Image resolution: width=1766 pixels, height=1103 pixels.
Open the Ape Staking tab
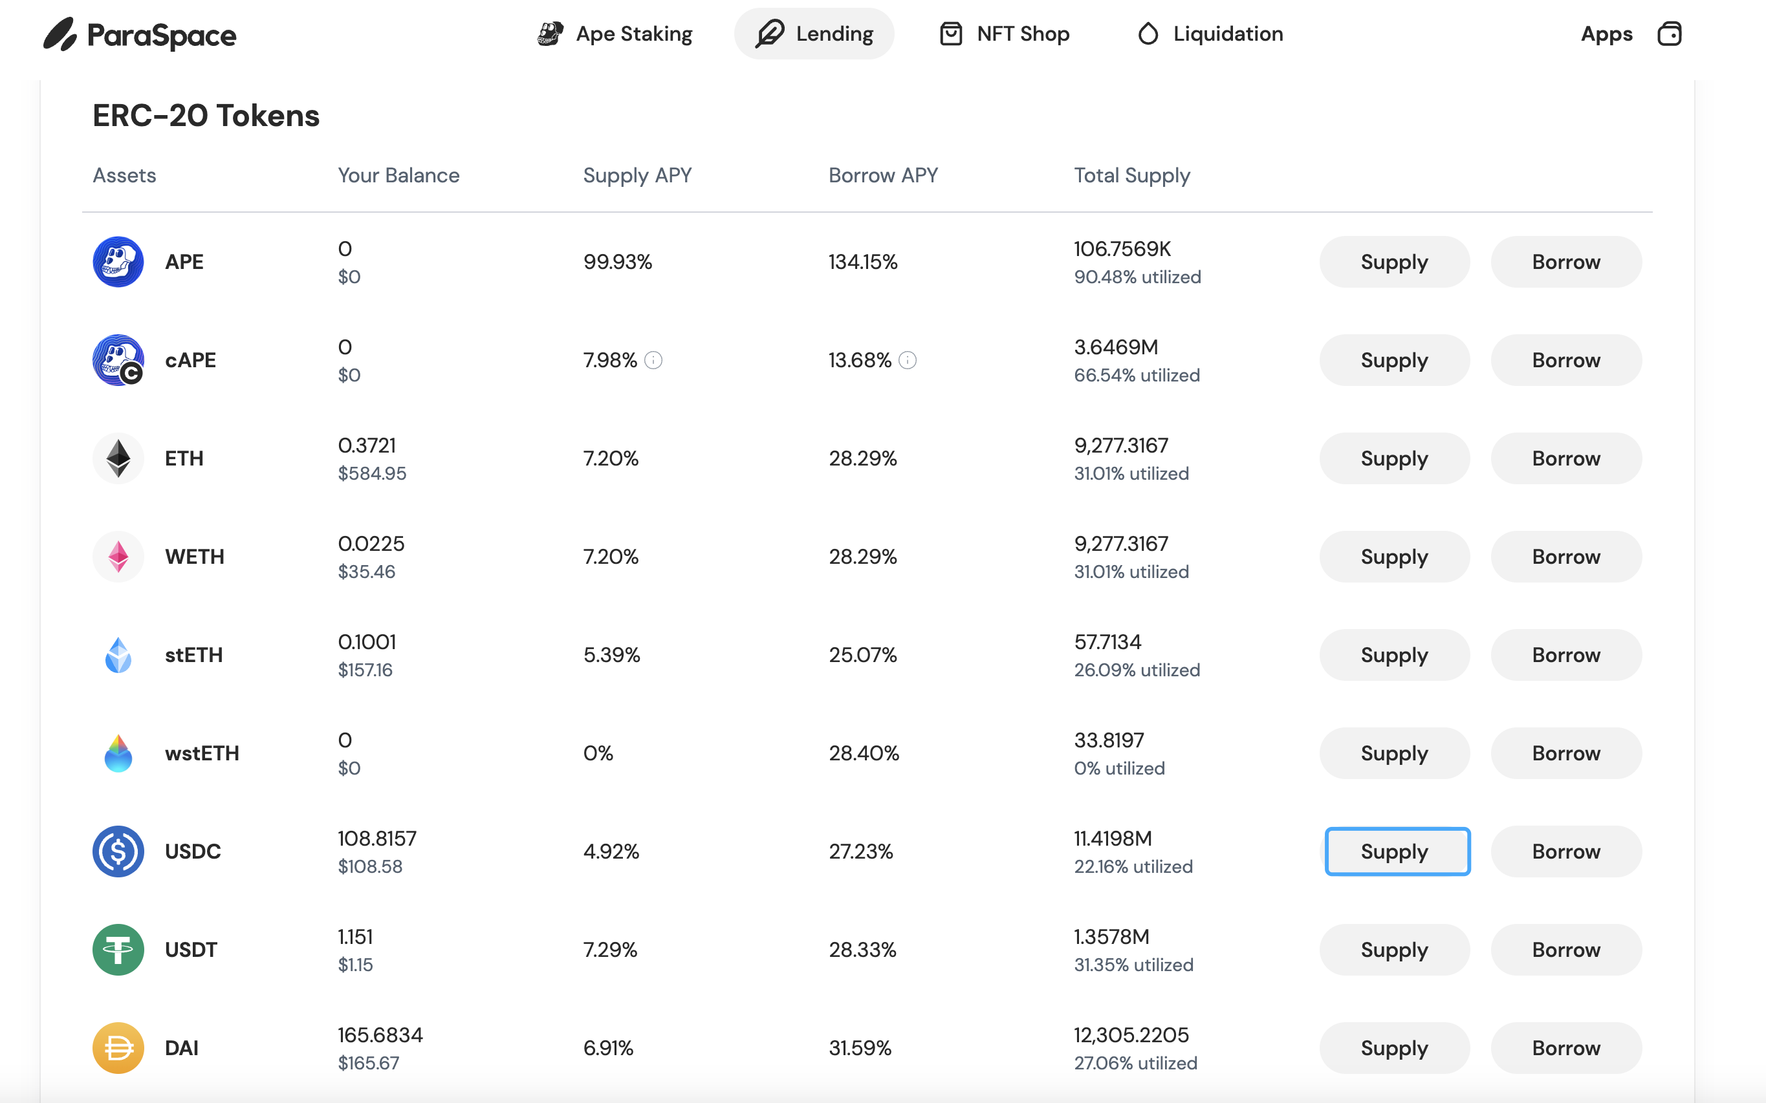[615, 34]
